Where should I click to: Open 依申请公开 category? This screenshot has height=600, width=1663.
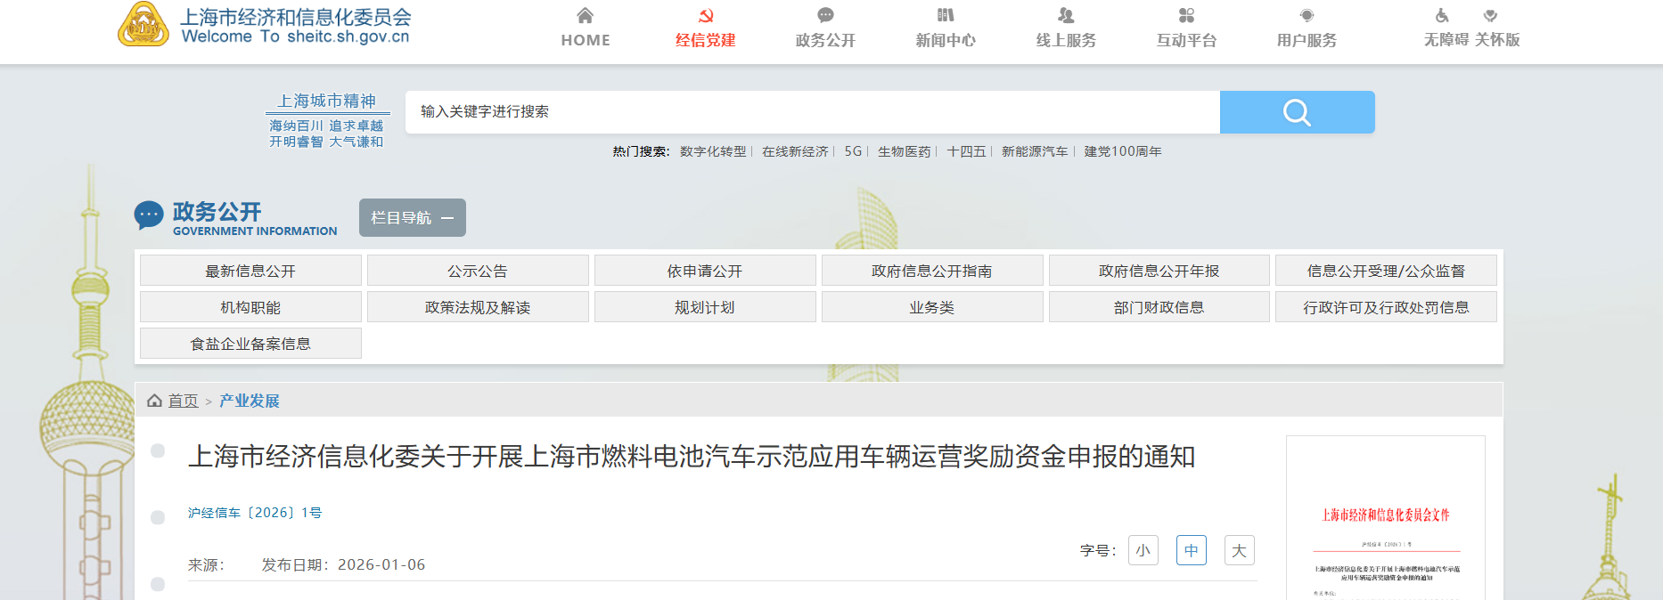coord(705,271)
